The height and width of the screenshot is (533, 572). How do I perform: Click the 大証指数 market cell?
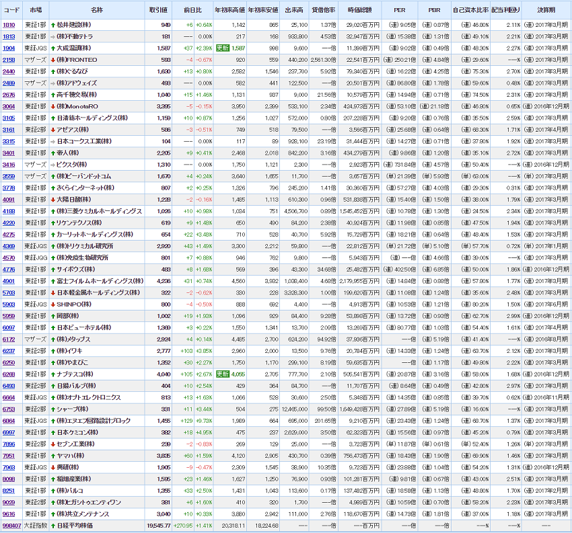point(36,526)
